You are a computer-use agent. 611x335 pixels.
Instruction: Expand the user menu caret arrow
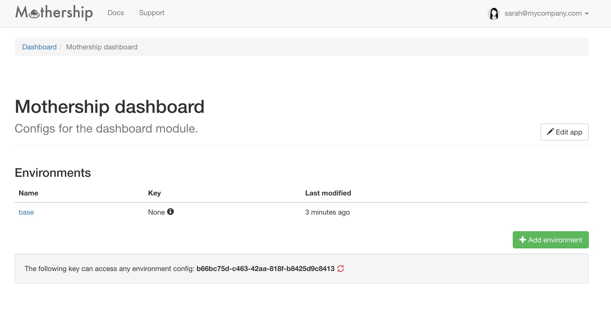click(587, 14)
